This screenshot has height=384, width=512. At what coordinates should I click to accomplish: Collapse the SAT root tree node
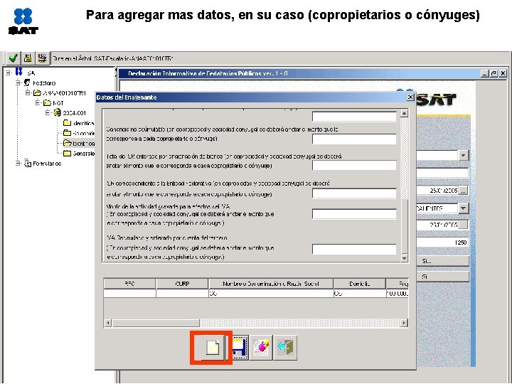[x=8, y=73]
